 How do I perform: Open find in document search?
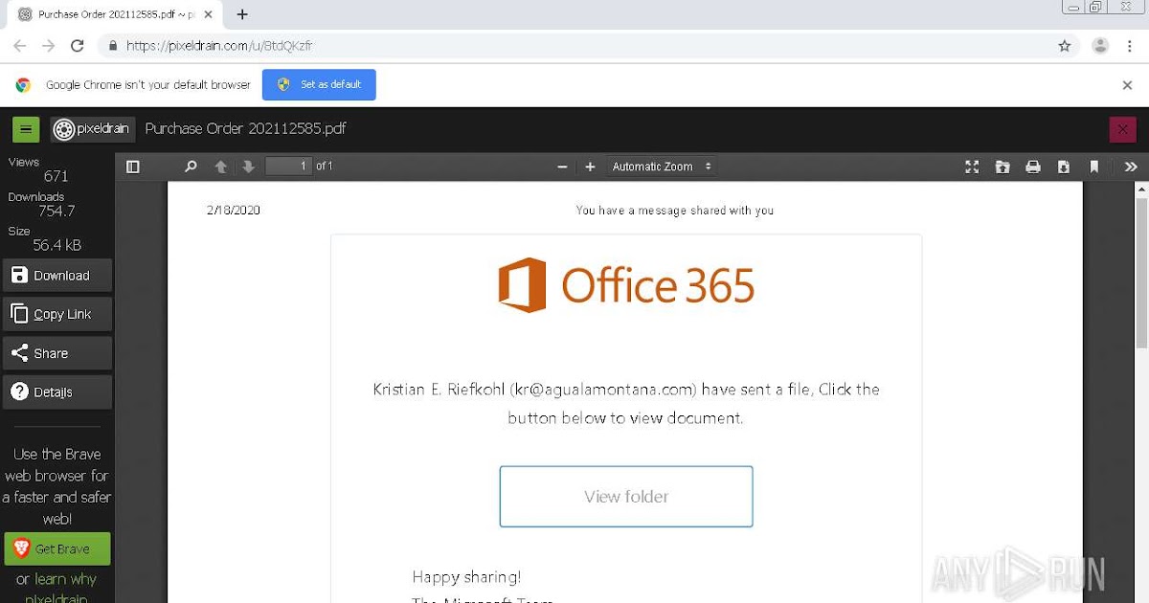point(191,167)
